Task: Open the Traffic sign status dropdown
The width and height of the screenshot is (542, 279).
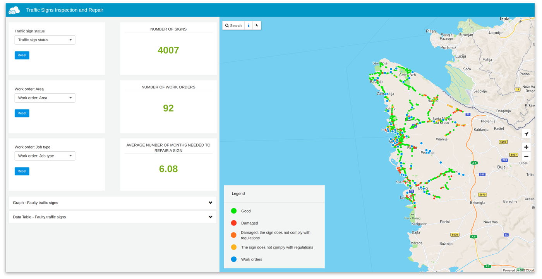Action: (x=45, y=40)
